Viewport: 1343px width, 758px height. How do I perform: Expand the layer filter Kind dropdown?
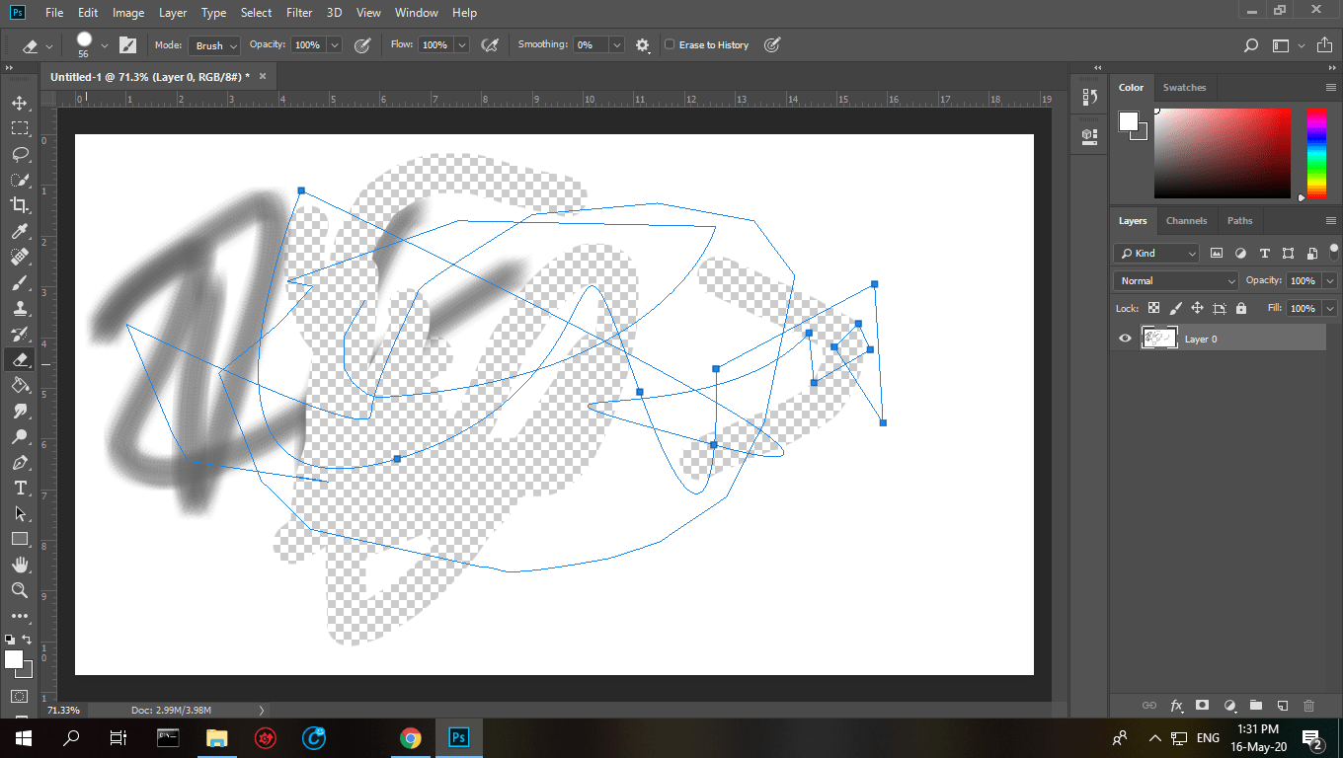click(1155, 253)
